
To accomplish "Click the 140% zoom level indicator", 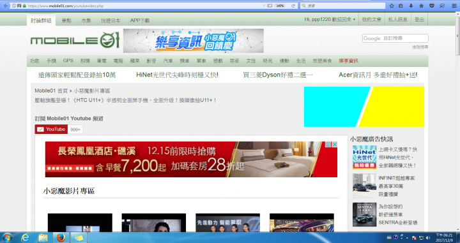I will pos(280,6).
